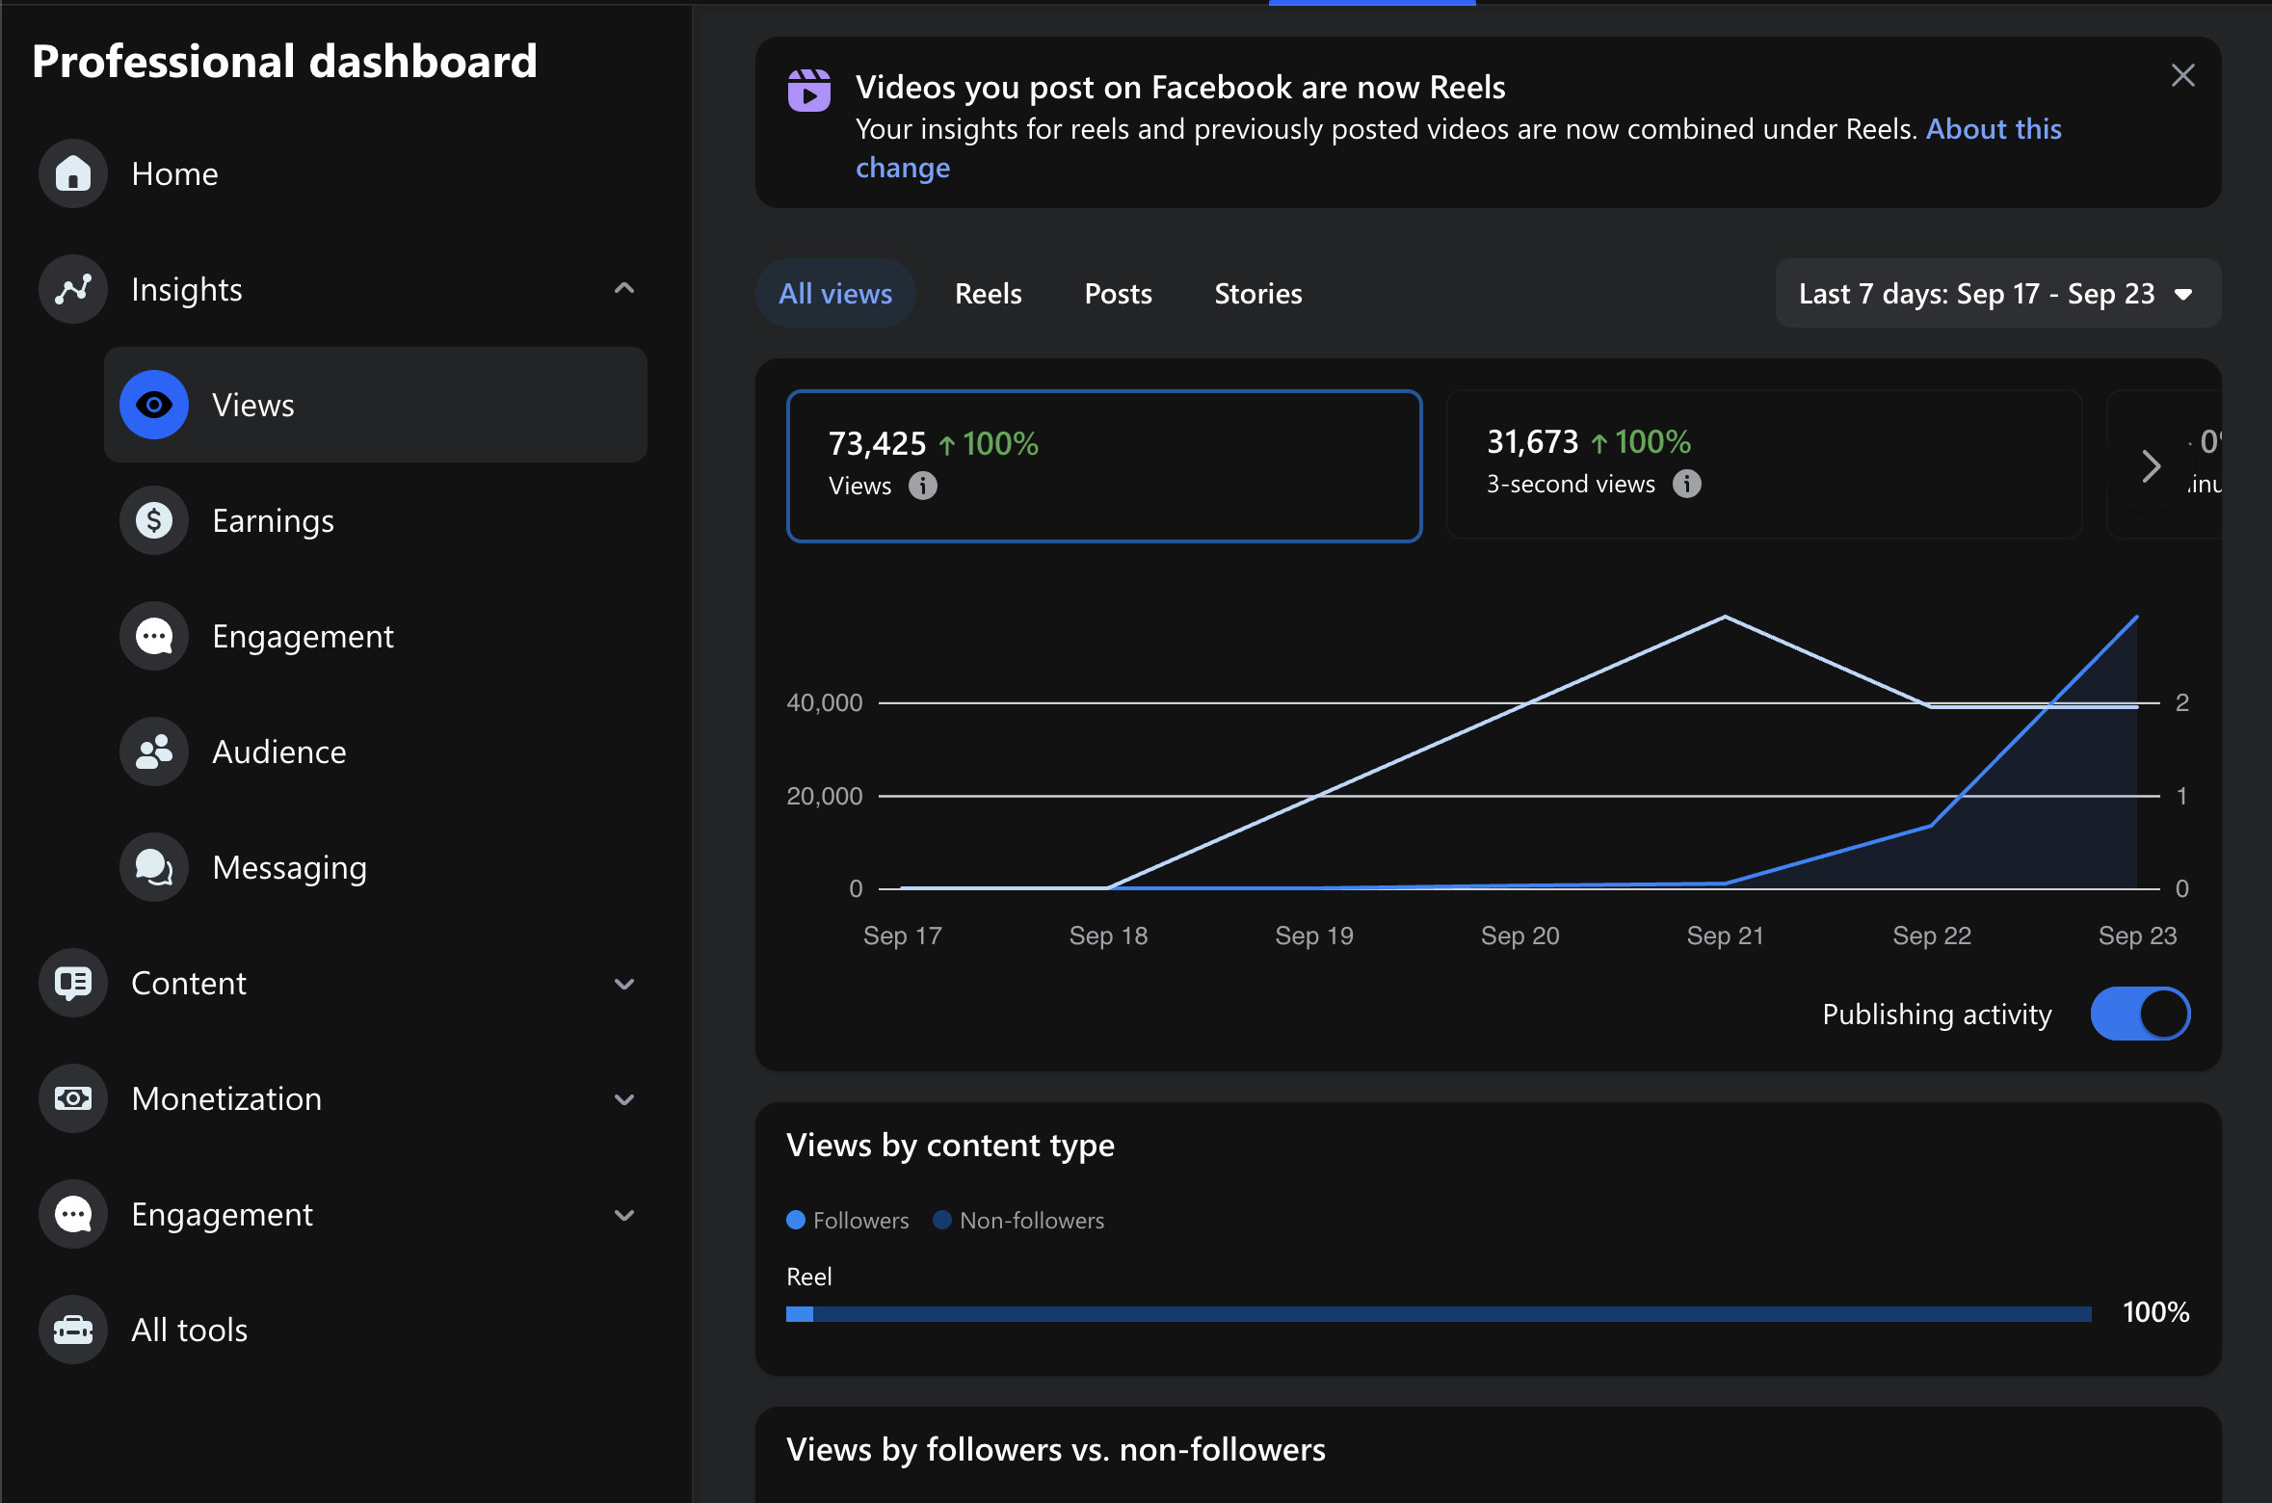Select the All views tab
2272x1503 pixels.
tap(835, 293)
